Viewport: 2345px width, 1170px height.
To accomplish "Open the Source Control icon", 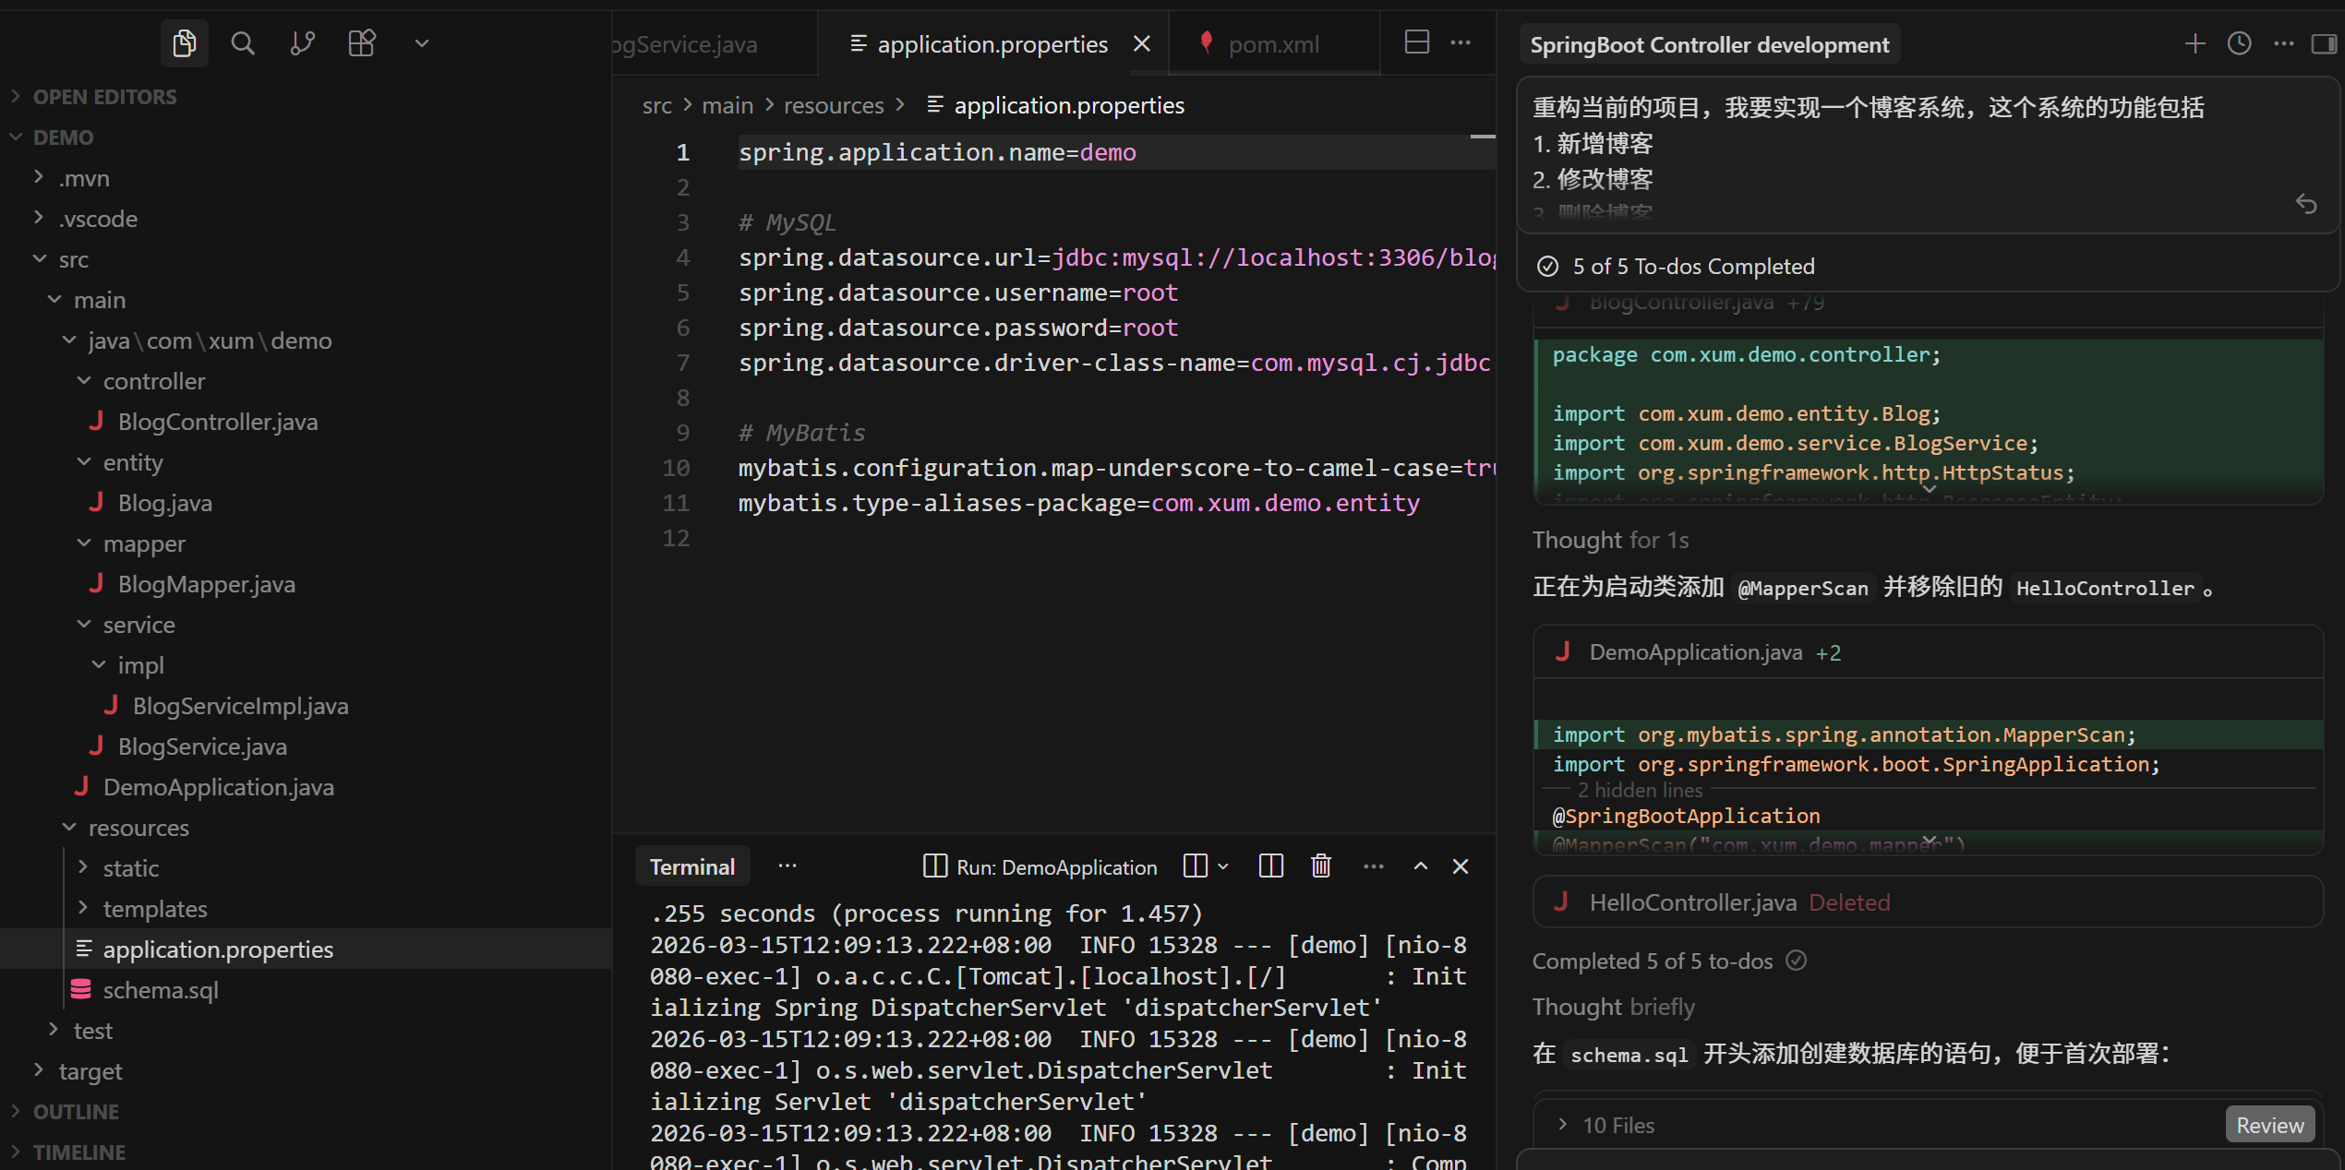I will point(302,43).
